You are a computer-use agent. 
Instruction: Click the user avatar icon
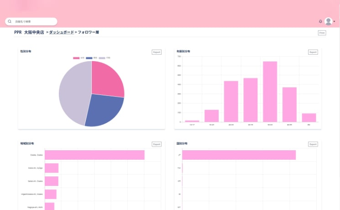(x=328, y=21)
